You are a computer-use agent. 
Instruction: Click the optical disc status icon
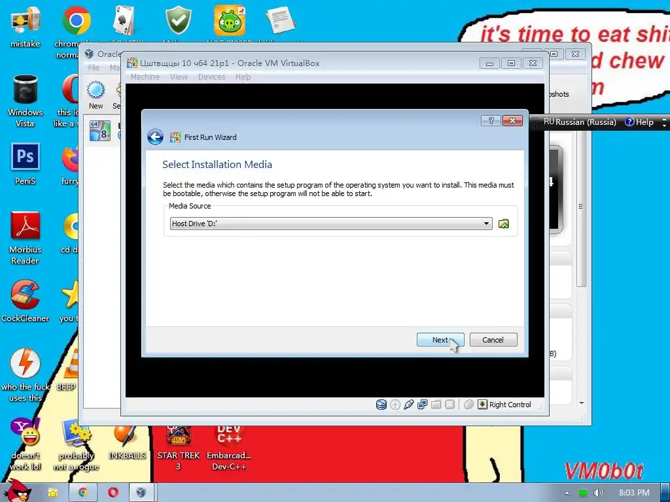(x=395, y=405)
